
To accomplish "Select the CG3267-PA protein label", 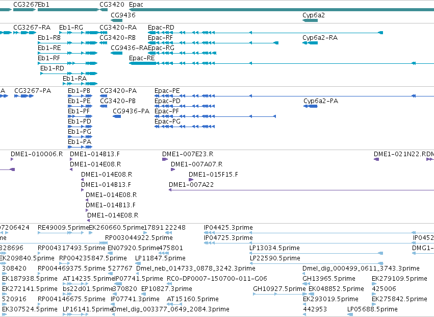I will (33, 91).
